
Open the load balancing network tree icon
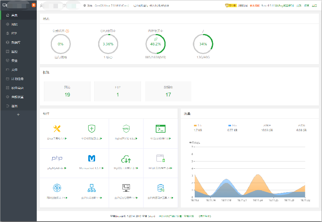coord(92,188)
